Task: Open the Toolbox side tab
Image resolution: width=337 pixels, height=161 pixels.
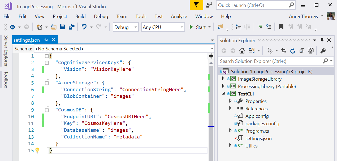Action: [x=6, y=80]
